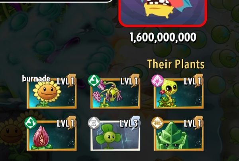This screenshot has width=239, height=161.
Task: Click purple family badge on snake plant card
Action: [x=157, y=81]
